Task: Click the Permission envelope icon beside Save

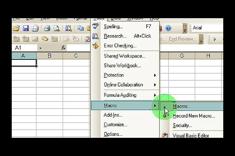Action: 35,28
